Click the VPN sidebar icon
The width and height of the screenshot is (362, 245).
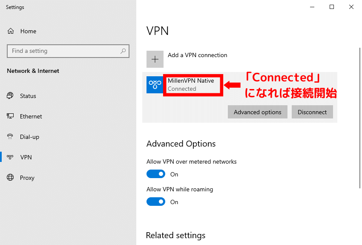tap(11, 157)
